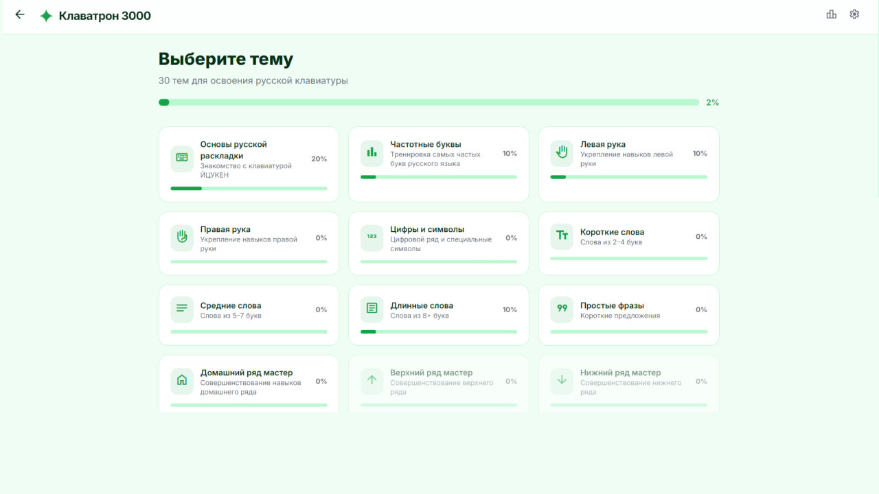Open statistics via the chart icon

click(x=831, y=14)
